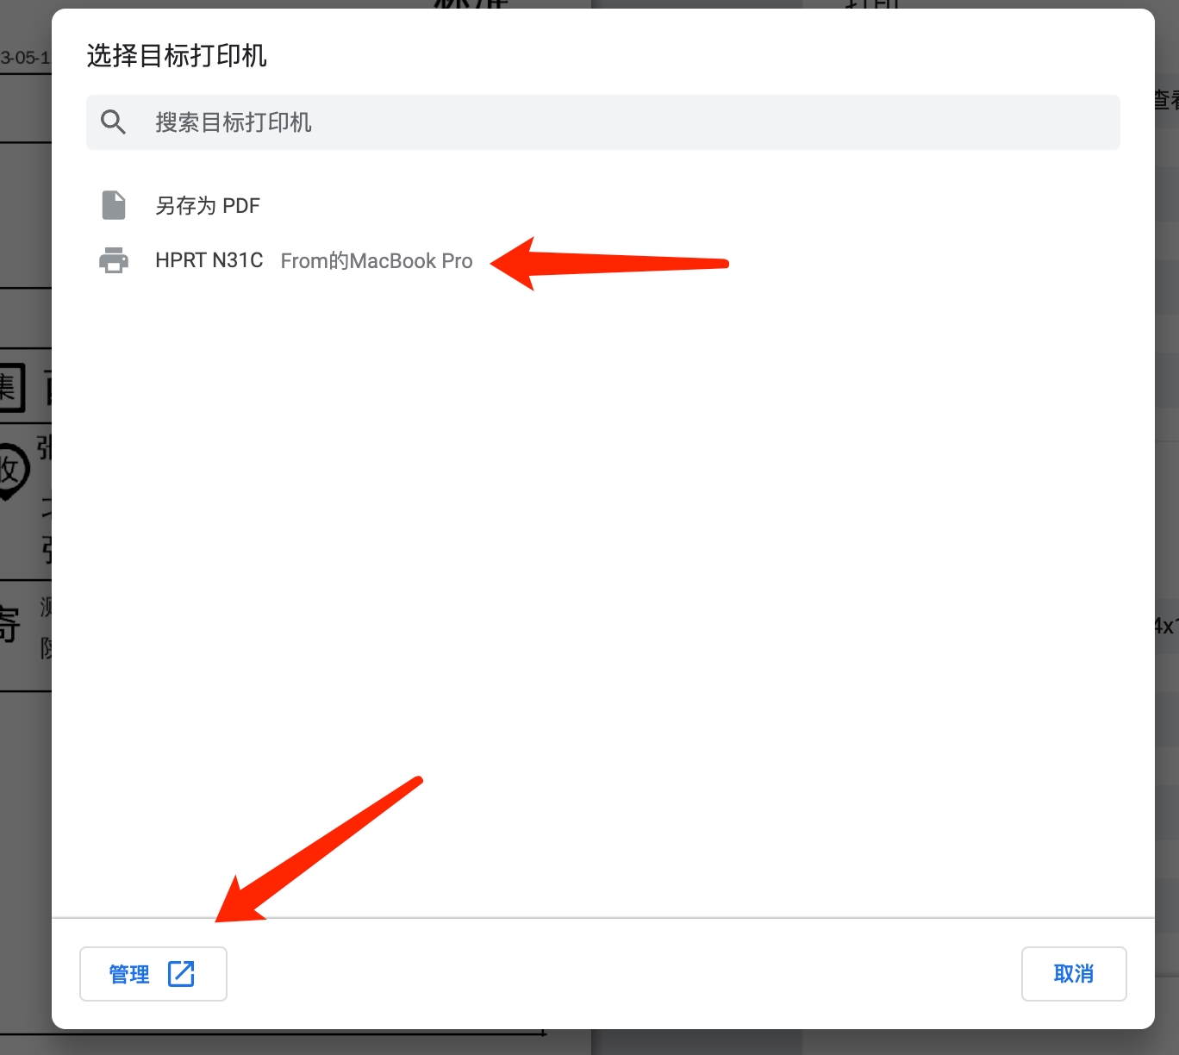Screen dimensions: 1179x1055
Task: Click the printer icon beside HPRT N31C
Action: (x=114, y=260)
